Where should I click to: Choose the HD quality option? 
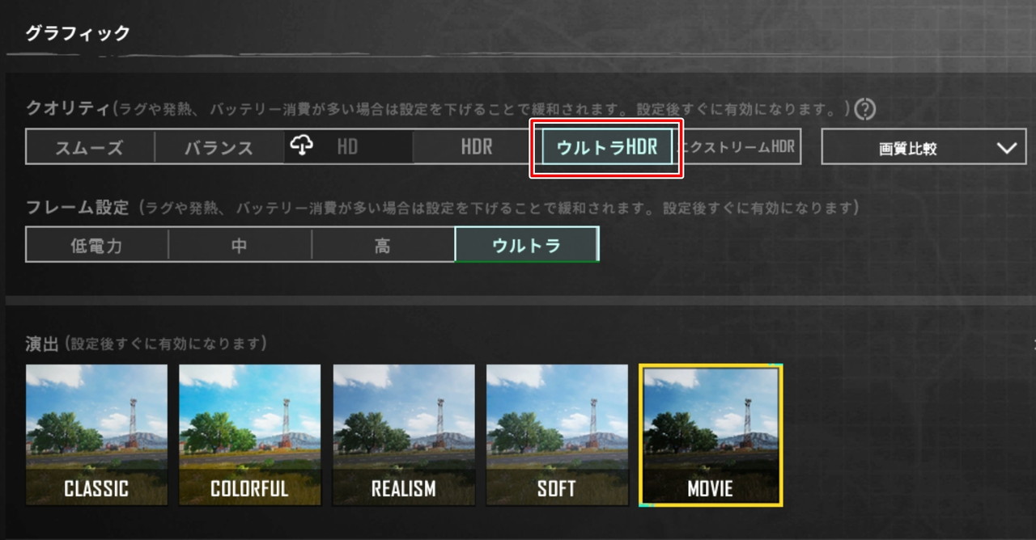pyautogui.click(x=348, y=147)
